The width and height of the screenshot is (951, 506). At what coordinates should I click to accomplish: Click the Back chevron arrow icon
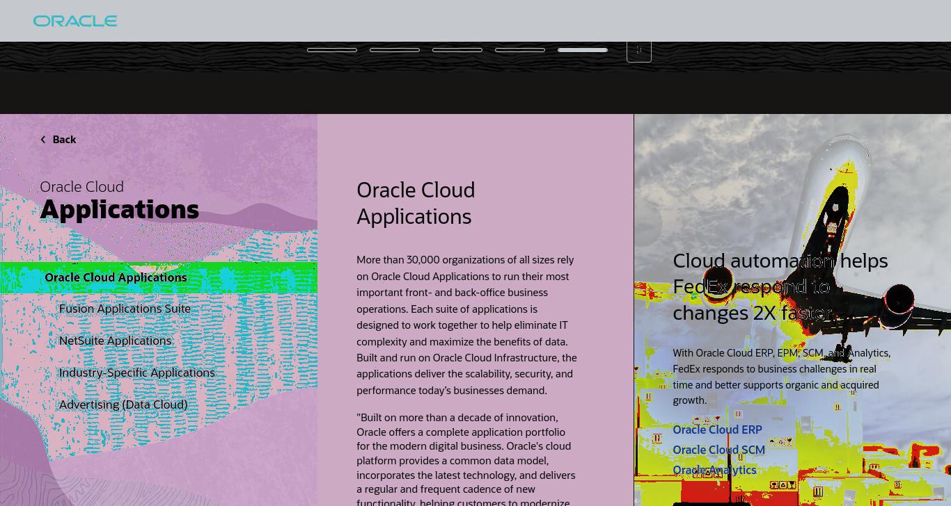(x=43, y=140)
